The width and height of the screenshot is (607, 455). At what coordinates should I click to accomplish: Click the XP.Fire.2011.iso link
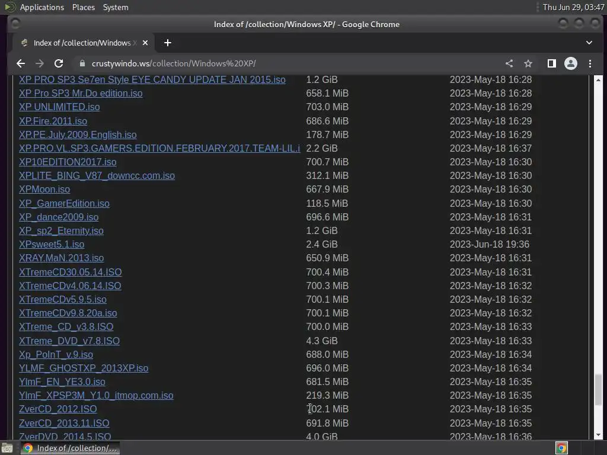[x=53, y=121]
